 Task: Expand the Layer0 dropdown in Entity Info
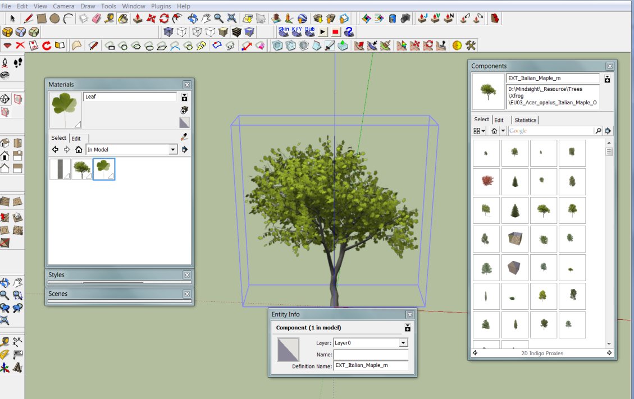point(403,343)
